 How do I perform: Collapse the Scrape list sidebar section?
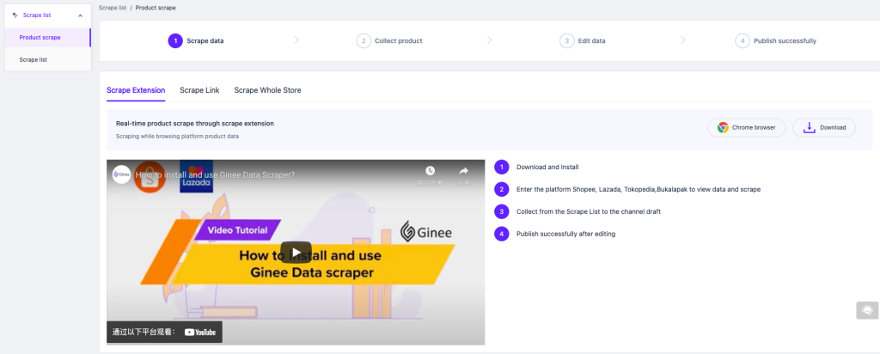point(80,15)
